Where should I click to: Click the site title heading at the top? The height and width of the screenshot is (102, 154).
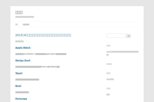pos(19,12)
